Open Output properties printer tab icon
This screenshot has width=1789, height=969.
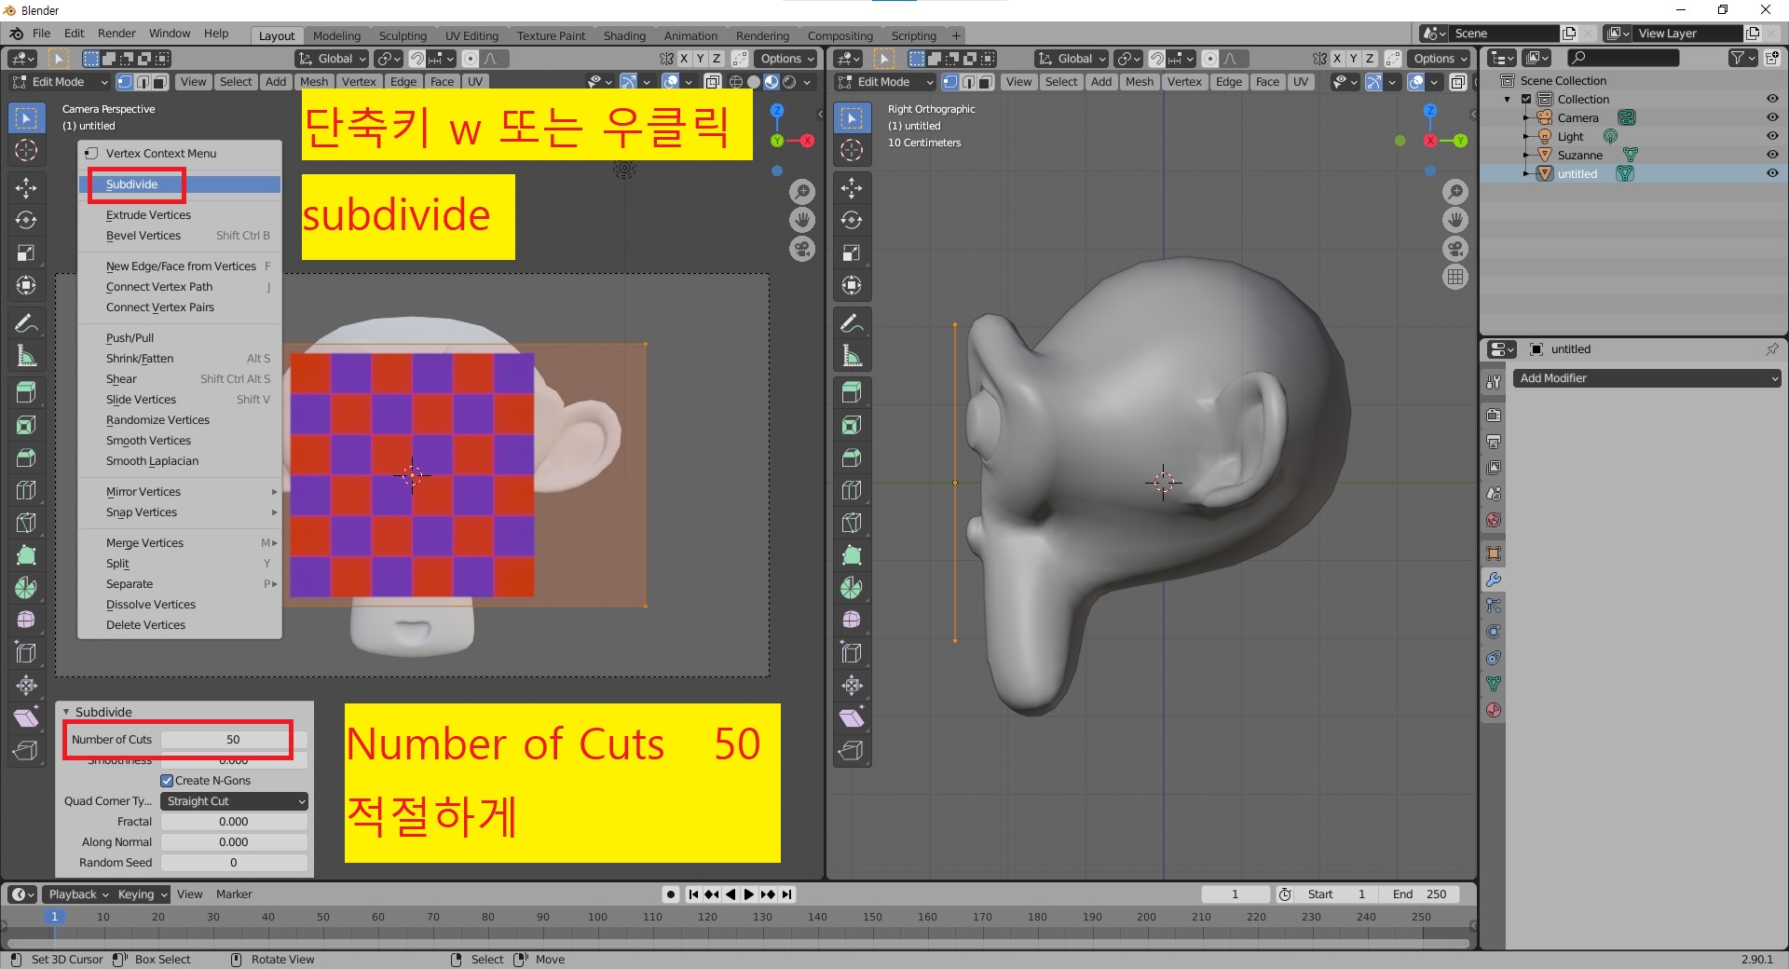coord(1494,442)
